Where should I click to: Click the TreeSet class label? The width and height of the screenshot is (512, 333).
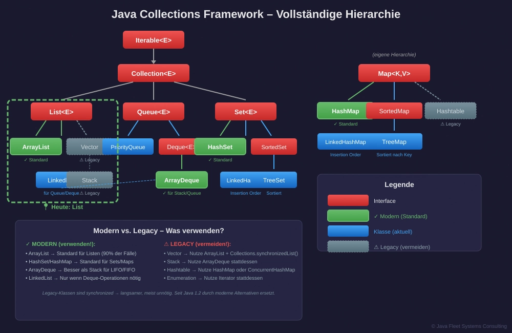[274, 180]
